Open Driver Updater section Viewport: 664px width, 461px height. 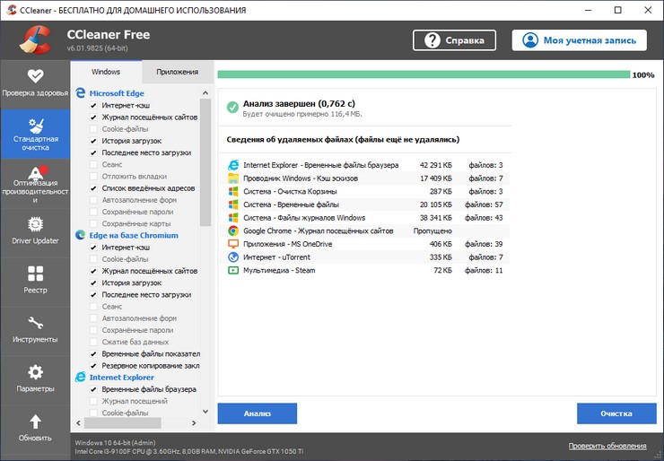(x=35, y=232)
